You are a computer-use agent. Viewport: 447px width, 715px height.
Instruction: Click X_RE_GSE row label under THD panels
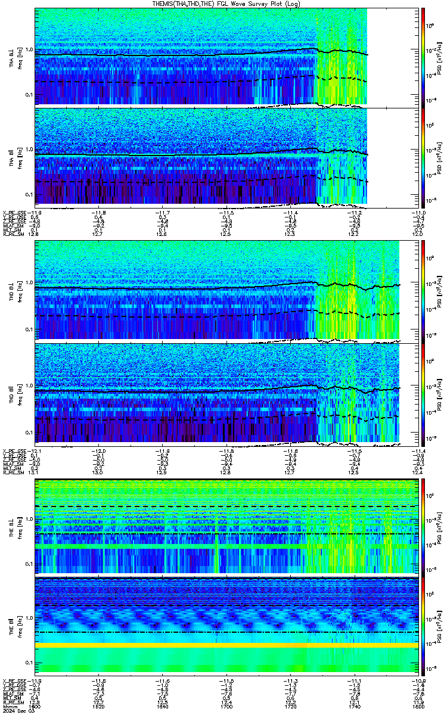pos(14,450)
